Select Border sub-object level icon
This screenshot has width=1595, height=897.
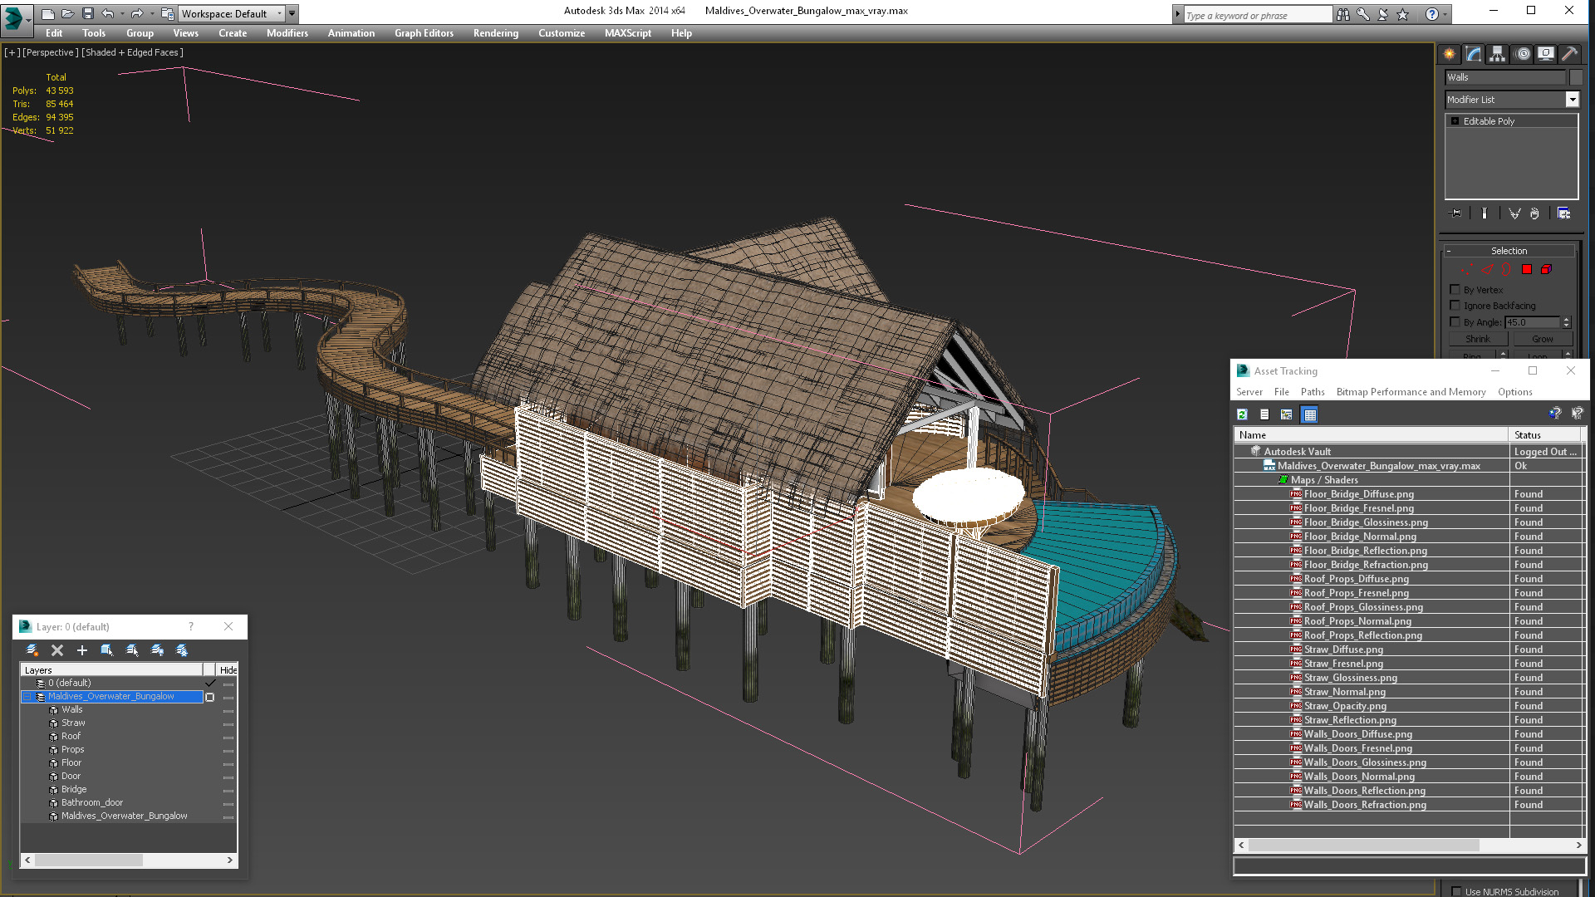(x=1506, y=269)
